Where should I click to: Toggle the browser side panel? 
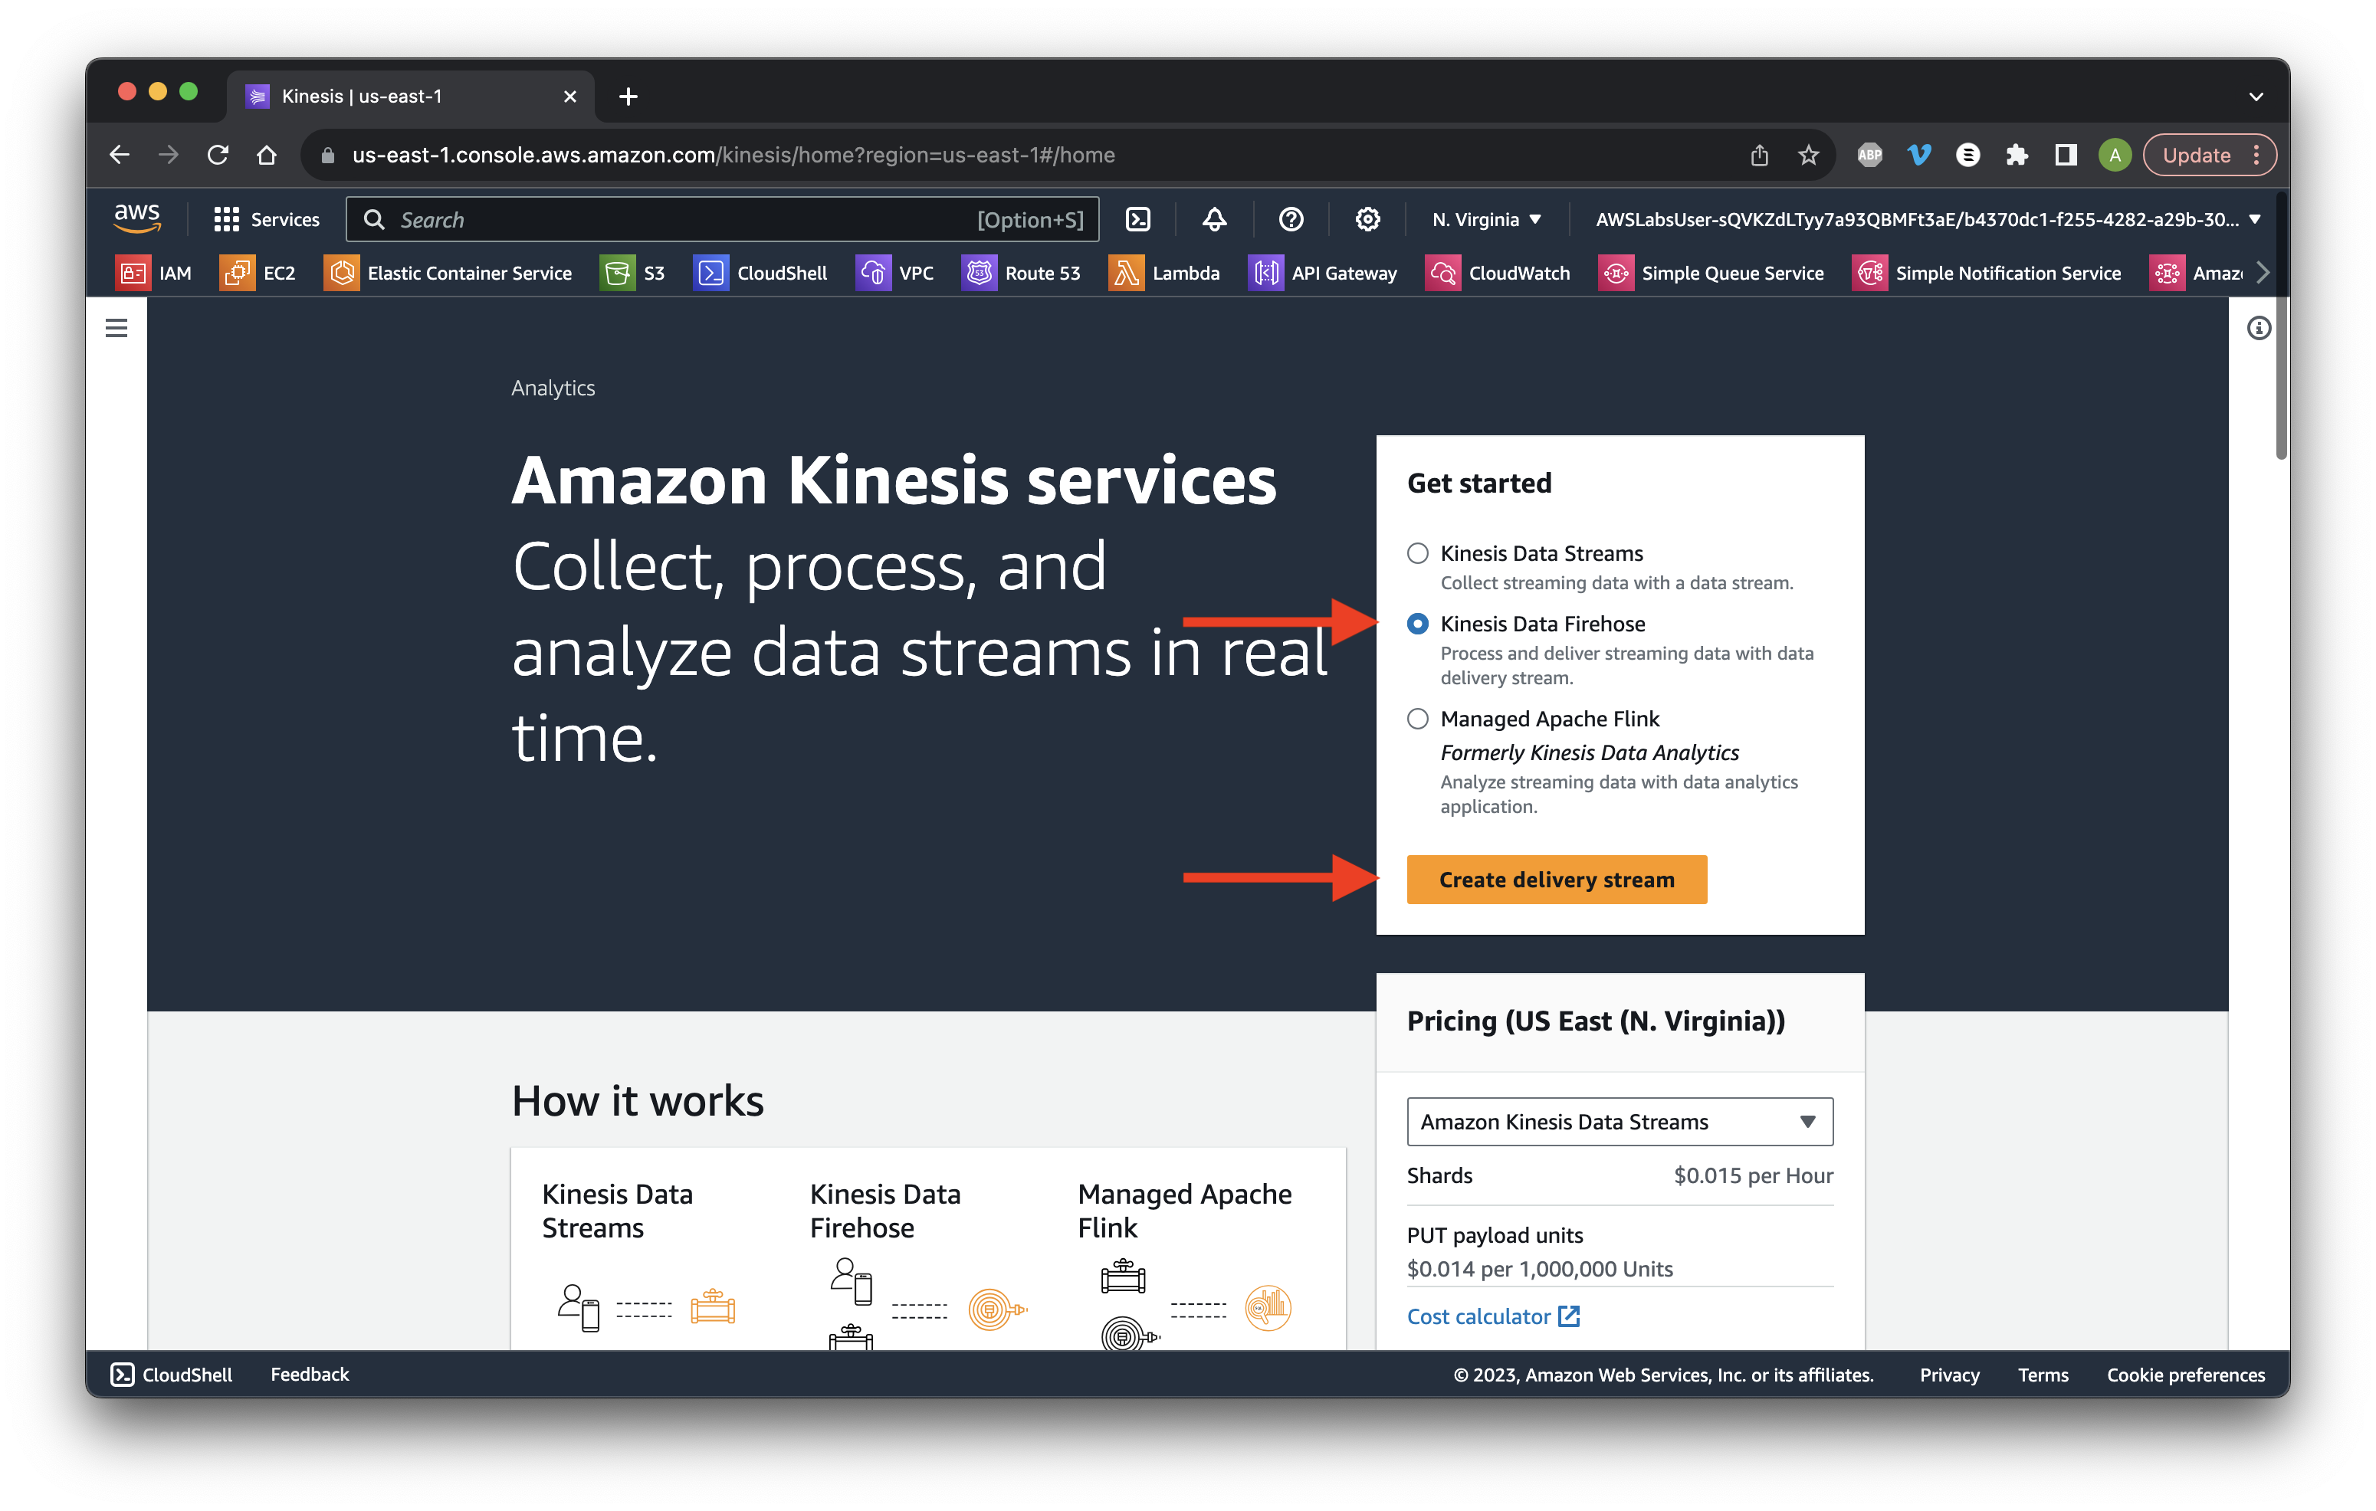(x=2065, y=155)
